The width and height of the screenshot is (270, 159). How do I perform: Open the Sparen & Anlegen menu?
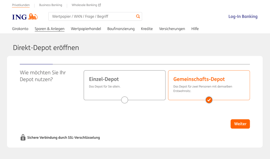tap(50, 29)
